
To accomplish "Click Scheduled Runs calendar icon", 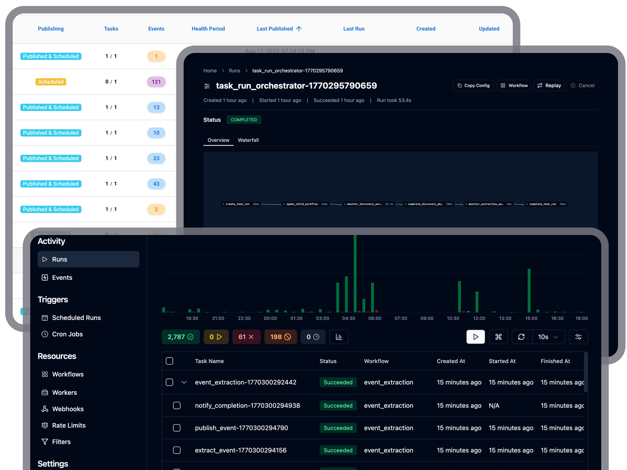I will point(45,318).
